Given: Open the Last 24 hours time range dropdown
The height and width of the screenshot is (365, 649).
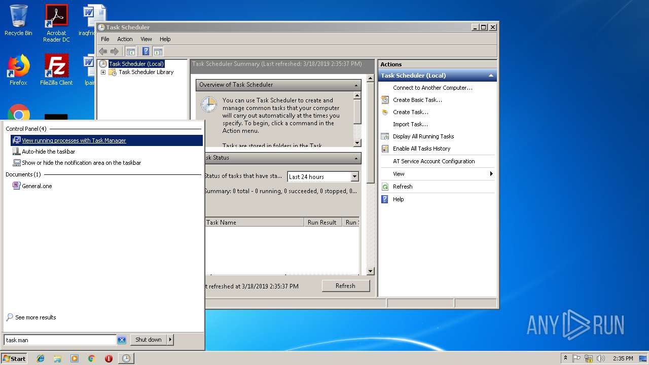Looking at the screenshot, I should click(x=354, y=176).
